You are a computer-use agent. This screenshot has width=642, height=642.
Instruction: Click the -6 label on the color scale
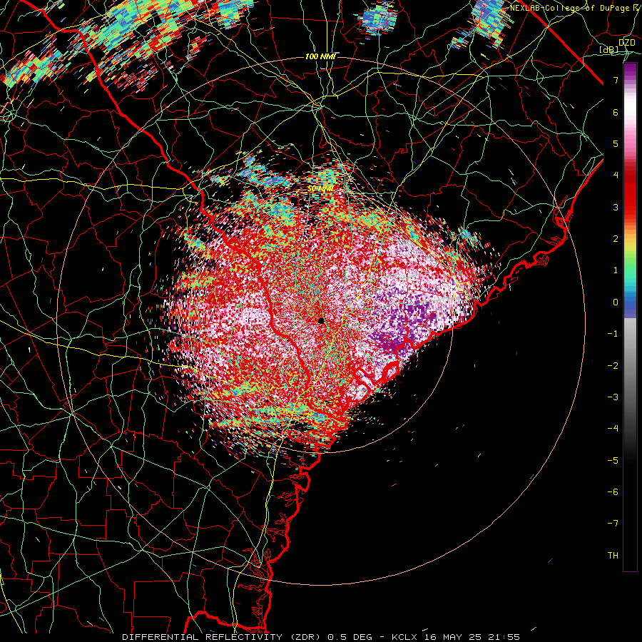(613, 492)
